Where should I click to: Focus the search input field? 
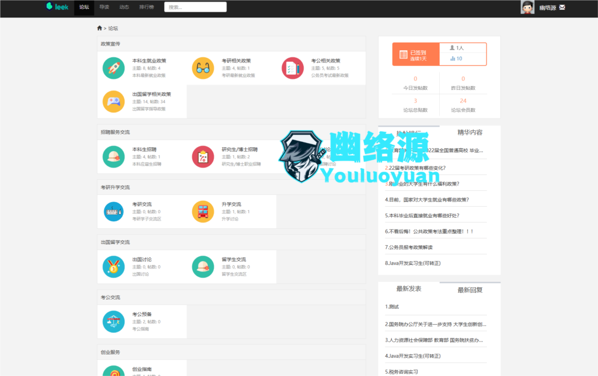pyautogui.click(x=195, y=7)
